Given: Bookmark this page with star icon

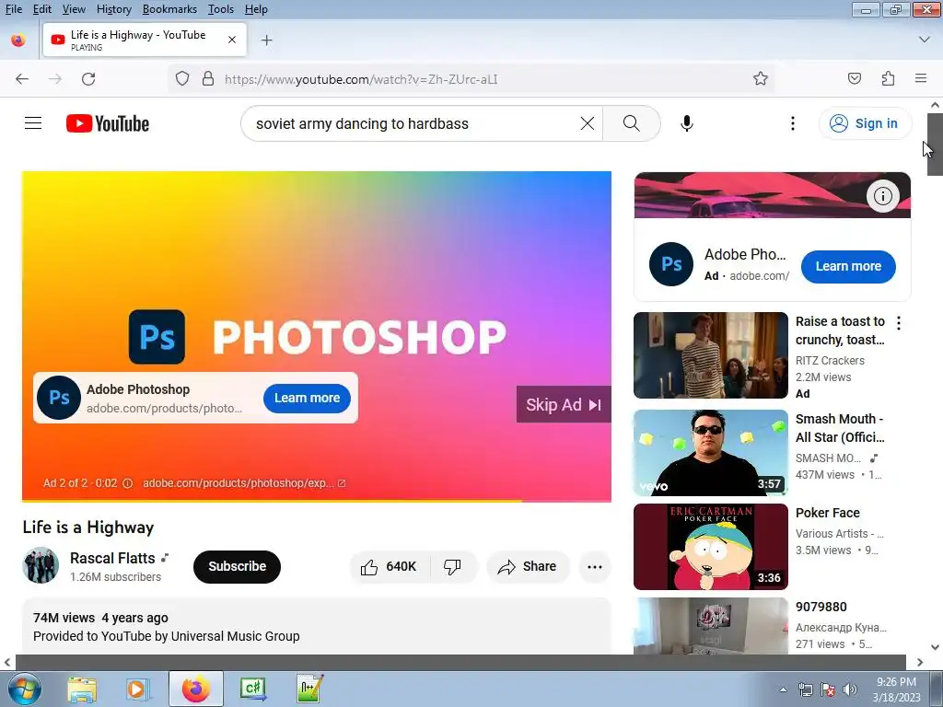Looking at the screenshot, I should pos(760,79).
